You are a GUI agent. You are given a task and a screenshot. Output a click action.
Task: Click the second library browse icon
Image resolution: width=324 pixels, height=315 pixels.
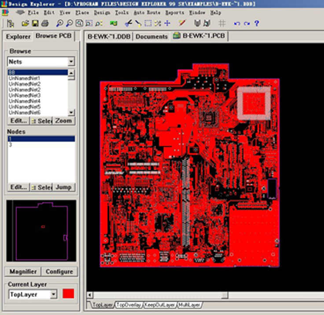point(207,23)
